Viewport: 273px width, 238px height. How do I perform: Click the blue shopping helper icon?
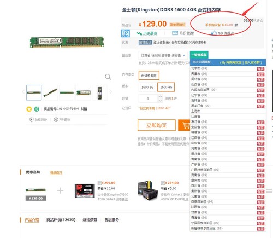(126, 33)
